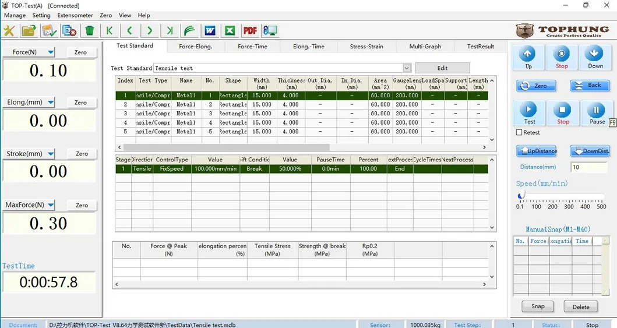The width and height of the screenshot is (617, 328).
Task: Expand the Force(N) unit dropdown
Action: pyautogui.click(x=51, y=52)
